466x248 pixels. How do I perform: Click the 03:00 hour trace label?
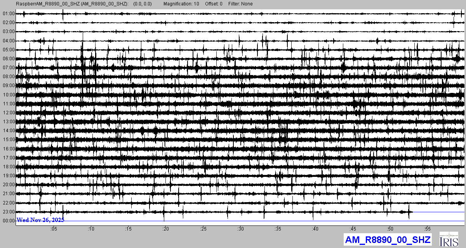pos(8,31)
